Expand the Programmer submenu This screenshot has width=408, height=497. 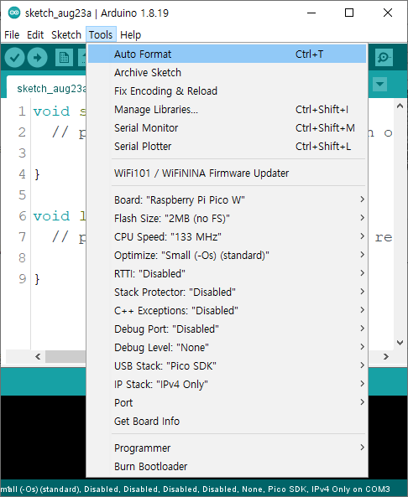pos(227,448)
